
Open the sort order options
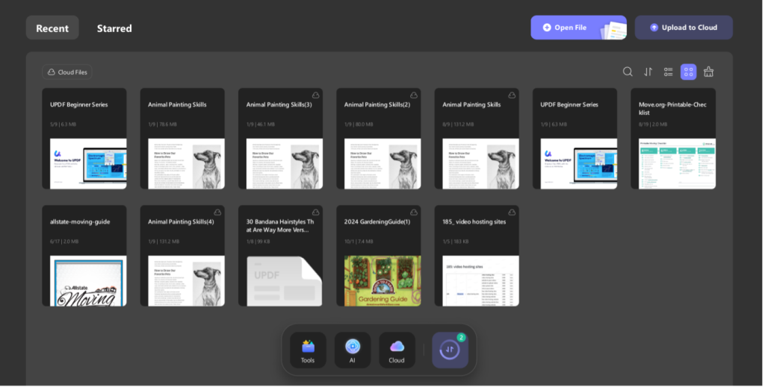tap(648, 72)
